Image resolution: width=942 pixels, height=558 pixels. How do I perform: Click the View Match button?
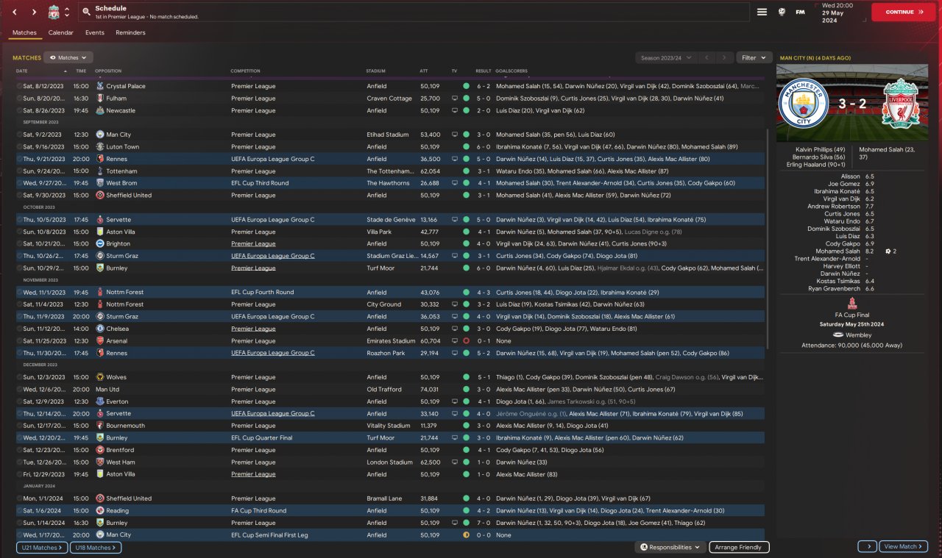pyautogui.click(x=904, y=546)
